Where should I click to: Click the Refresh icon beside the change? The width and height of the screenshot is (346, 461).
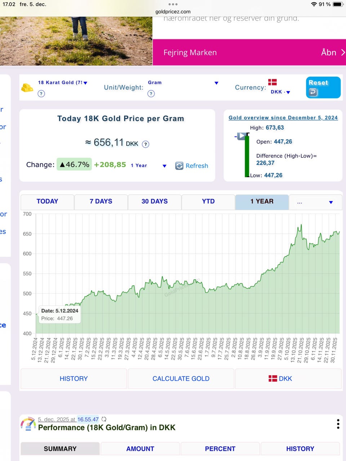coord(179,166)
